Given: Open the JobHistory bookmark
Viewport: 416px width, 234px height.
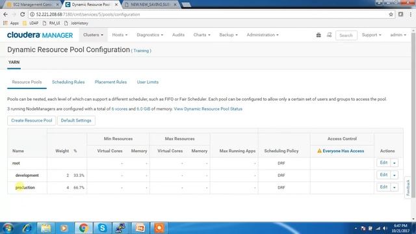Looking at the screenshot, I should (x=76, y=23).
